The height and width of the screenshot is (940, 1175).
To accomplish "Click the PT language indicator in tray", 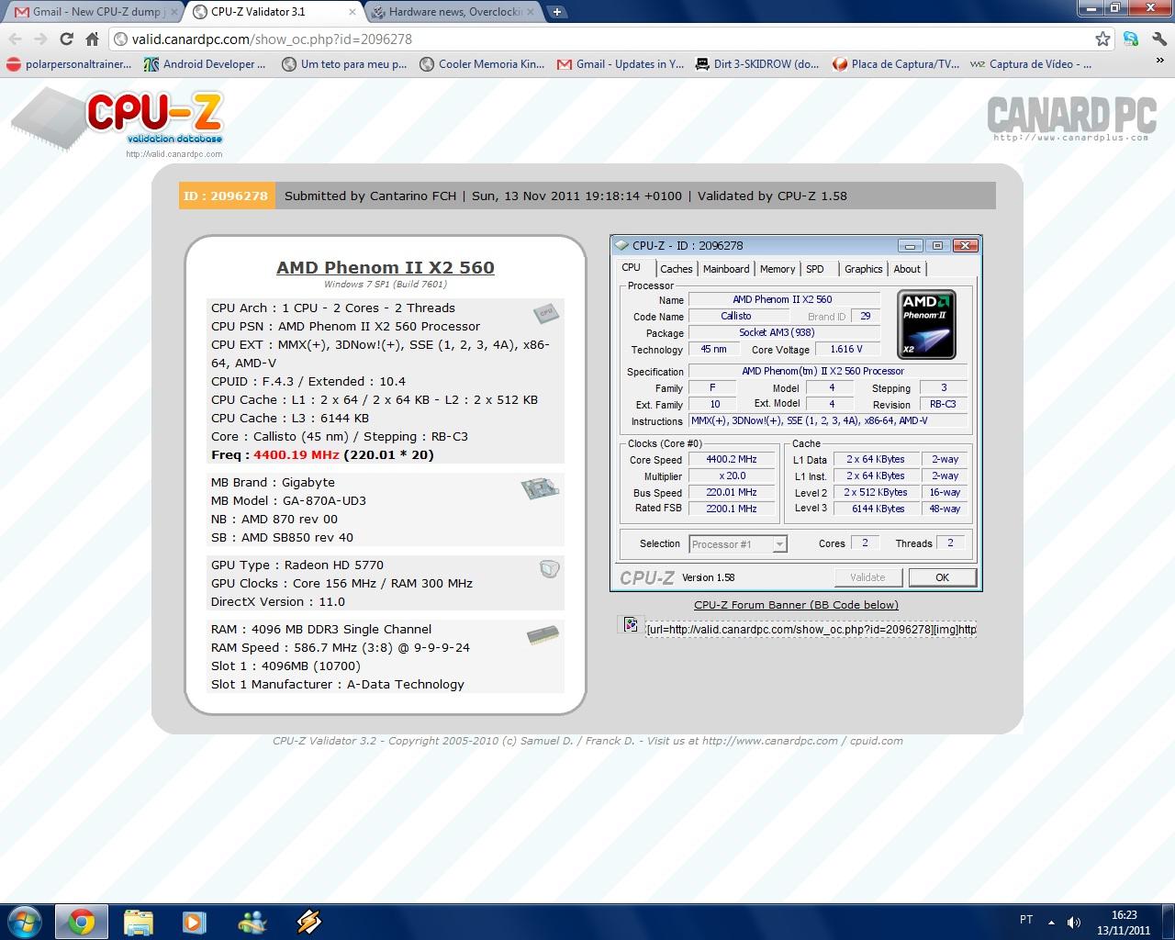I will tap(1026, 919).
